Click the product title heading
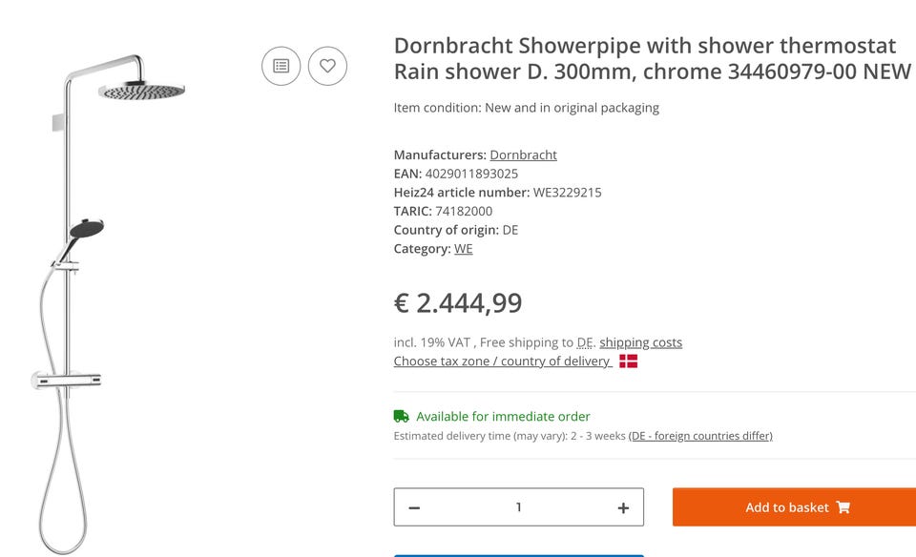Image resolution: width=916 pixels, height=557 pixels. [x=645, y=58]
